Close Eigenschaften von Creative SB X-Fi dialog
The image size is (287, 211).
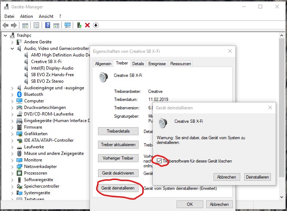pyautogui.click(x=230, y=51)
